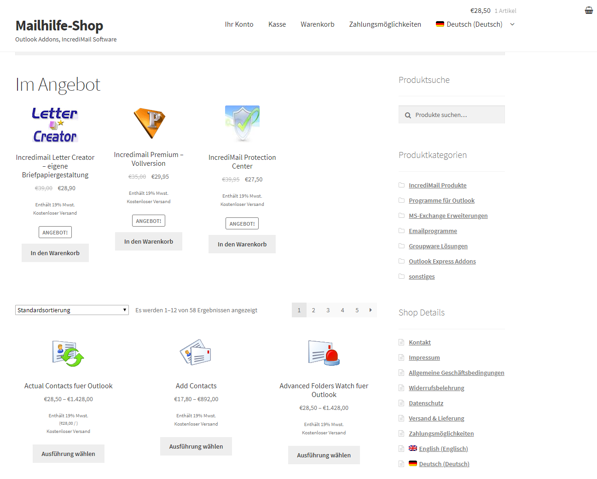Screen dimensions: 597x479
Task: Open the sonstiges category link
Action: point(422,276)
